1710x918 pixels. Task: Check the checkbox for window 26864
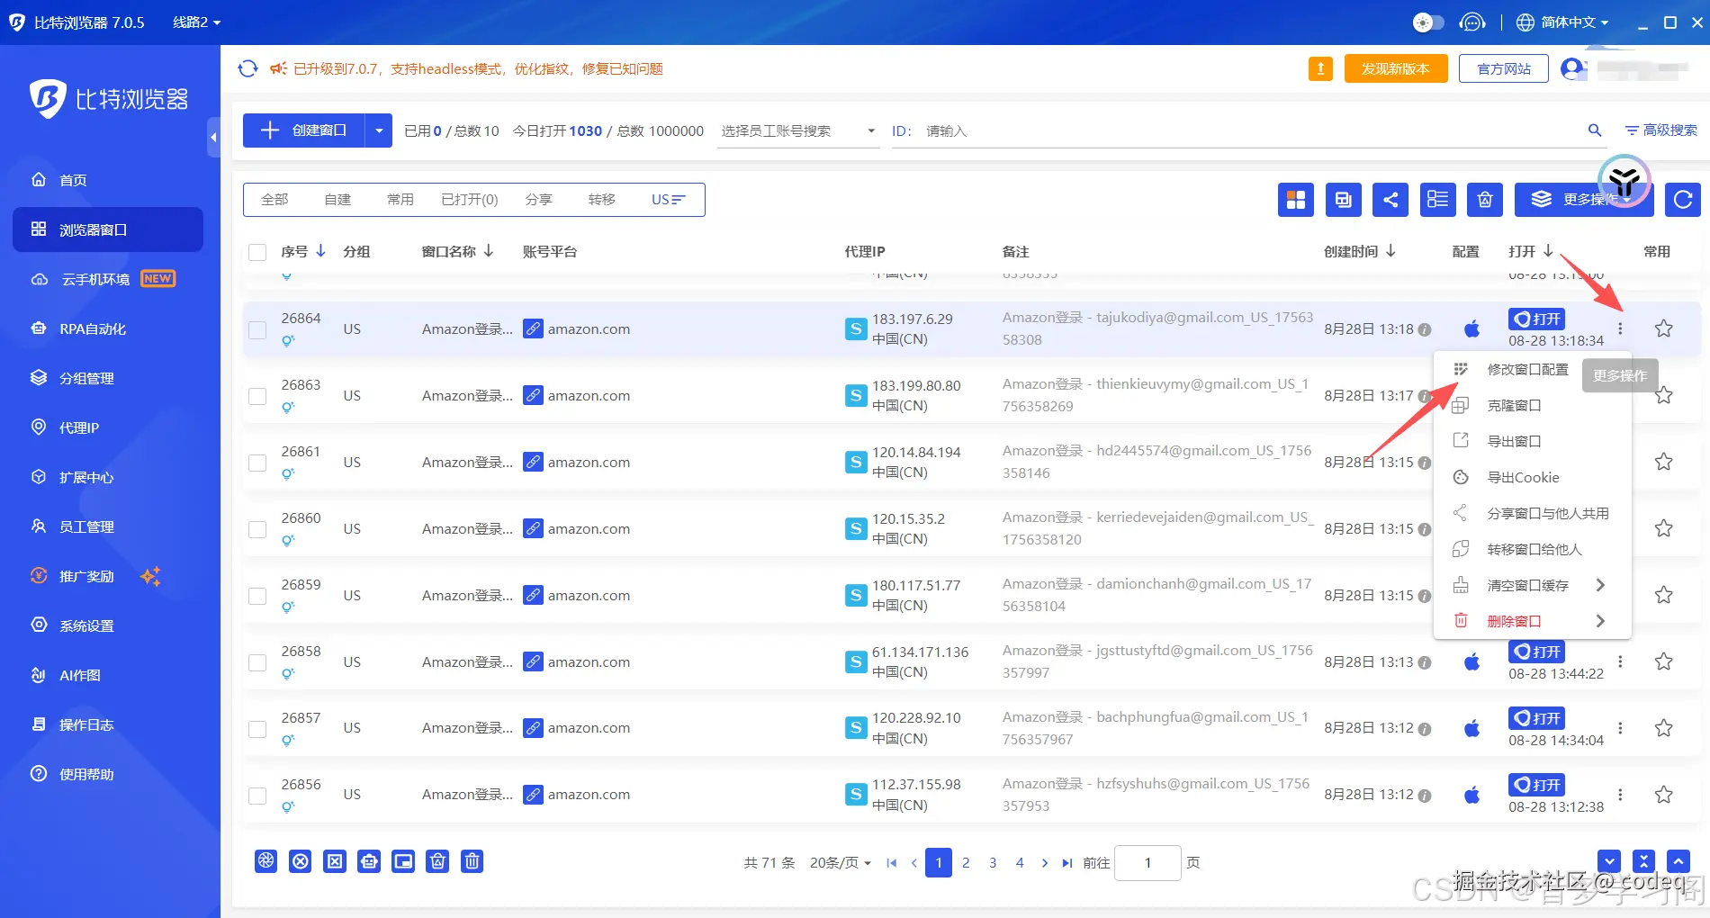click(257, 329)
